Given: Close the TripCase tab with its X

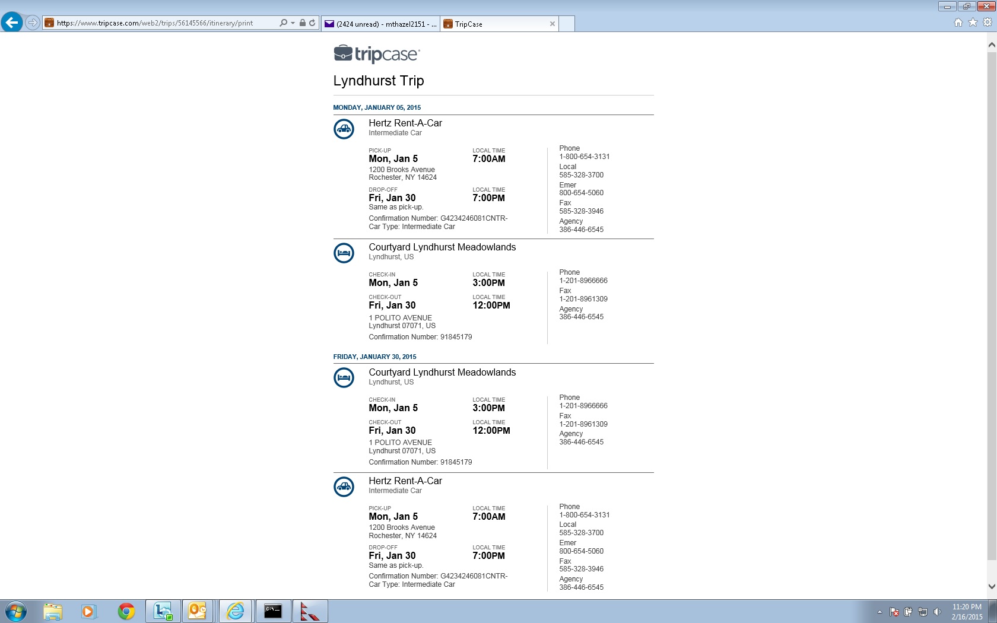Looking at the screenshot, I should (x=553, y=24).
